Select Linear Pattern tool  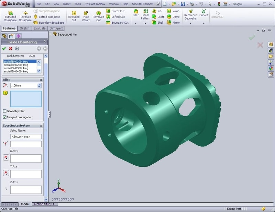tap(145, 14)
